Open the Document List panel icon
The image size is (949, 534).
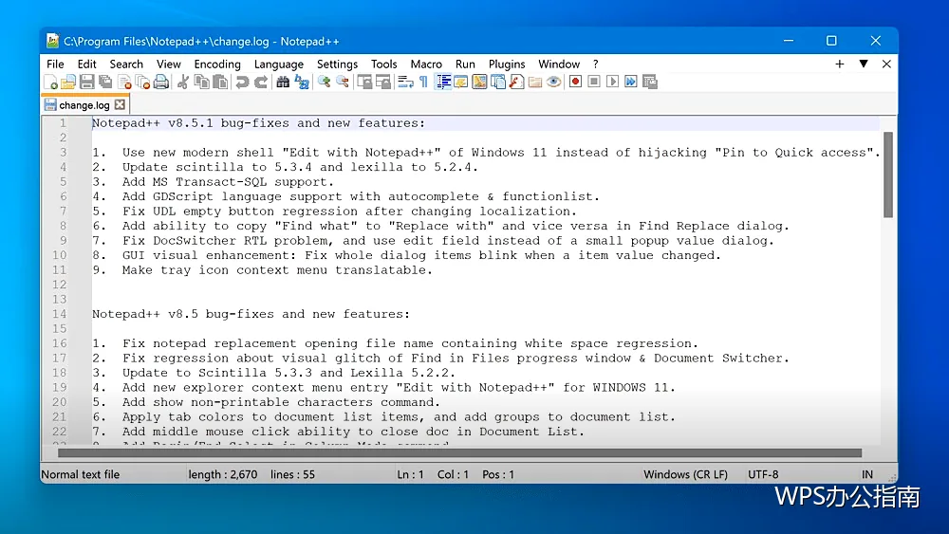click(x=498, y=82)
